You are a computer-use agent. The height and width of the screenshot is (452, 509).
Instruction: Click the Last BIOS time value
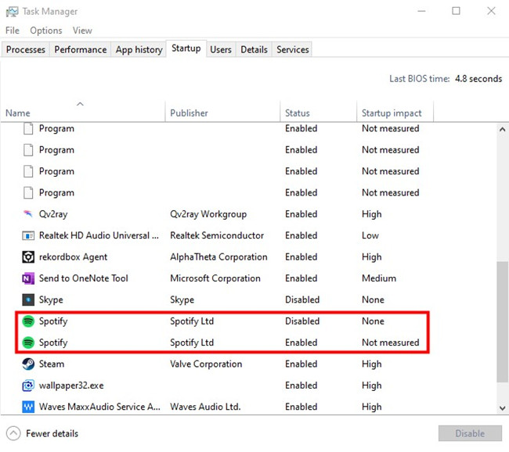coord(478,79)
